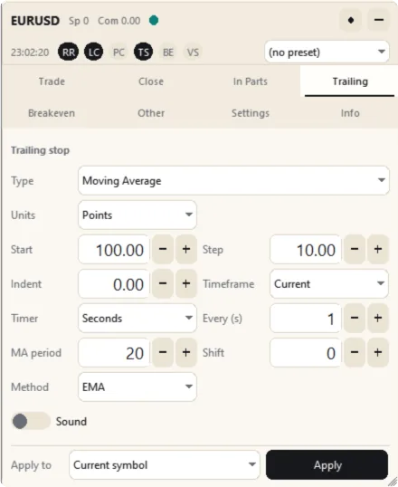This screenshot has height=487, width=398.
Task: Decrease the Indent value with minus
Action: pyautogui.click(x=163, y=284)
